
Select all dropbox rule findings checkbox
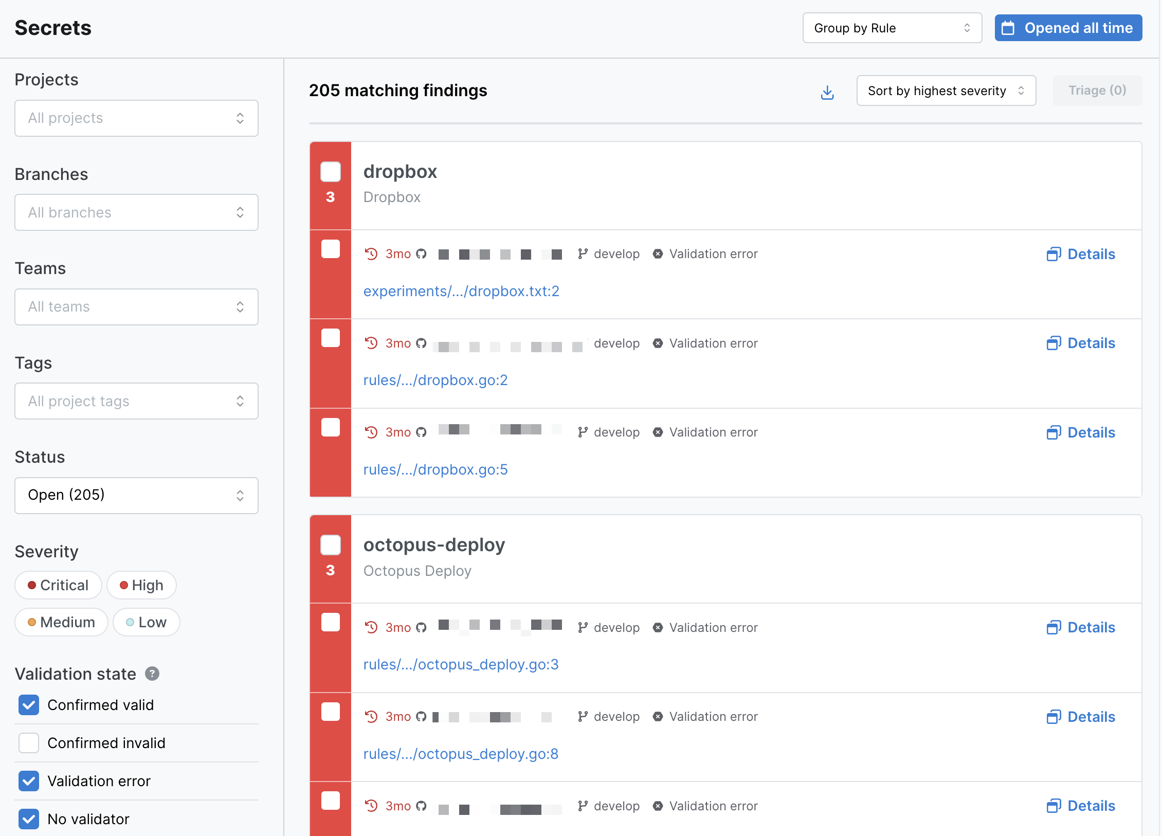click(x=330, y=172)
